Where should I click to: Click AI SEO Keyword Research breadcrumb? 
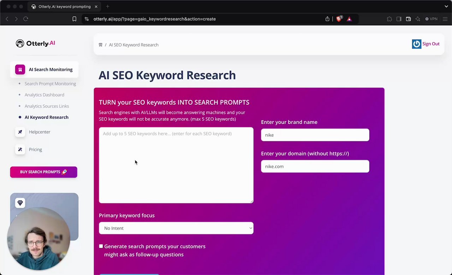coord(133,45)
